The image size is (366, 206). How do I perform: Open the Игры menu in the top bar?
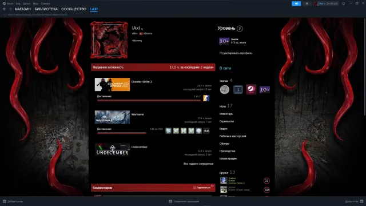click(x=35, y=3)
